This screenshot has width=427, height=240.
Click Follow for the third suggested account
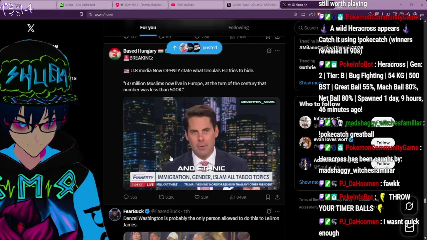tap(383, 163)
